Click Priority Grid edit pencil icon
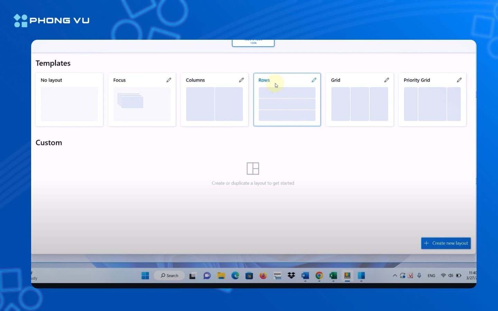The width and height of the screenshot is (498, 311). tap(459, 80)
